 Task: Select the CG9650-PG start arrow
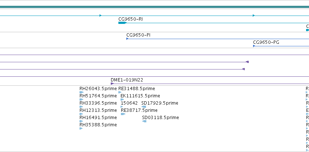[x=254, y=46]
